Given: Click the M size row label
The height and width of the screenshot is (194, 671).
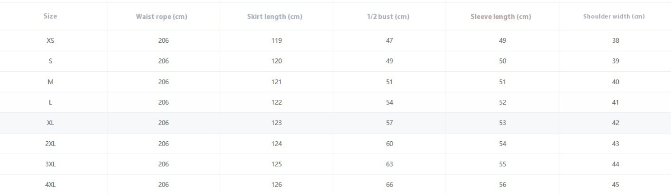Looking at the screenshot, I should click(x=51, y=82).
